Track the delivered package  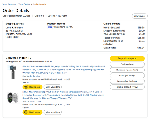point(127,64)
